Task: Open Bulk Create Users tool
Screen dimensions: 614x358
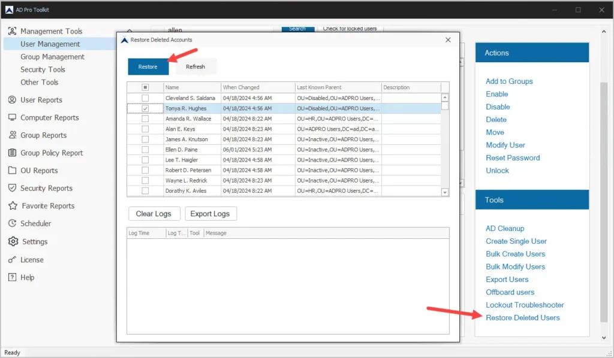Action: pyautogui.click(x=515, y=254)
